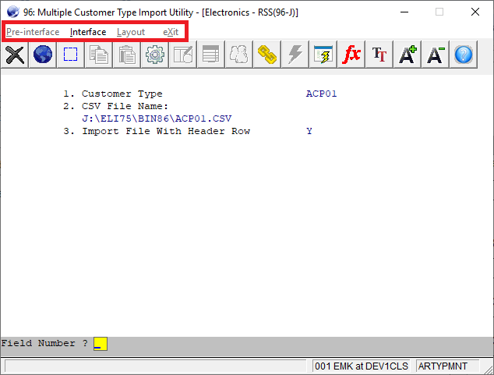
Task: Click the list rows toolbar icon
Action: tap(211, 55)
